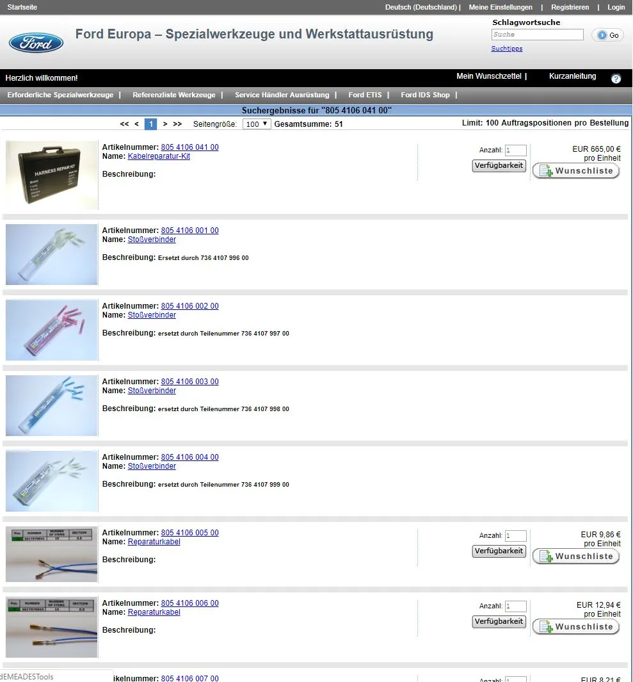Go to the first results page arrow
Screen dimensions: 633x682
click(124, 124)
